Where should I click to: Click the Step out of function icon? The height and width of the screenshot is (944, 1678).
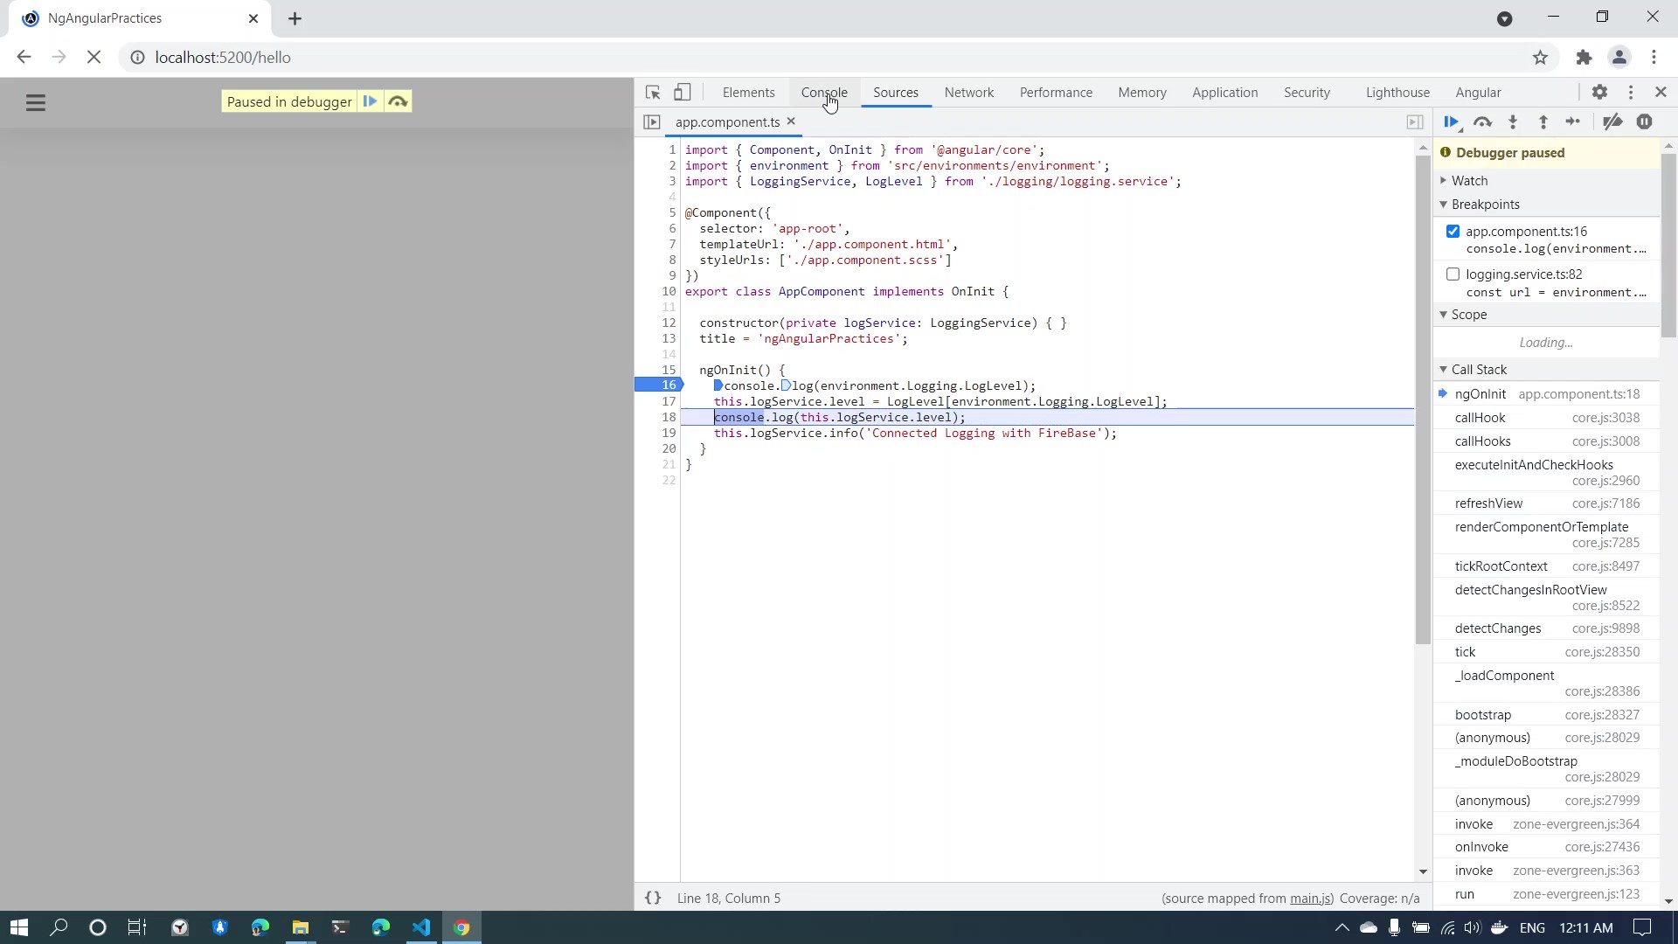pos(1543,122)
